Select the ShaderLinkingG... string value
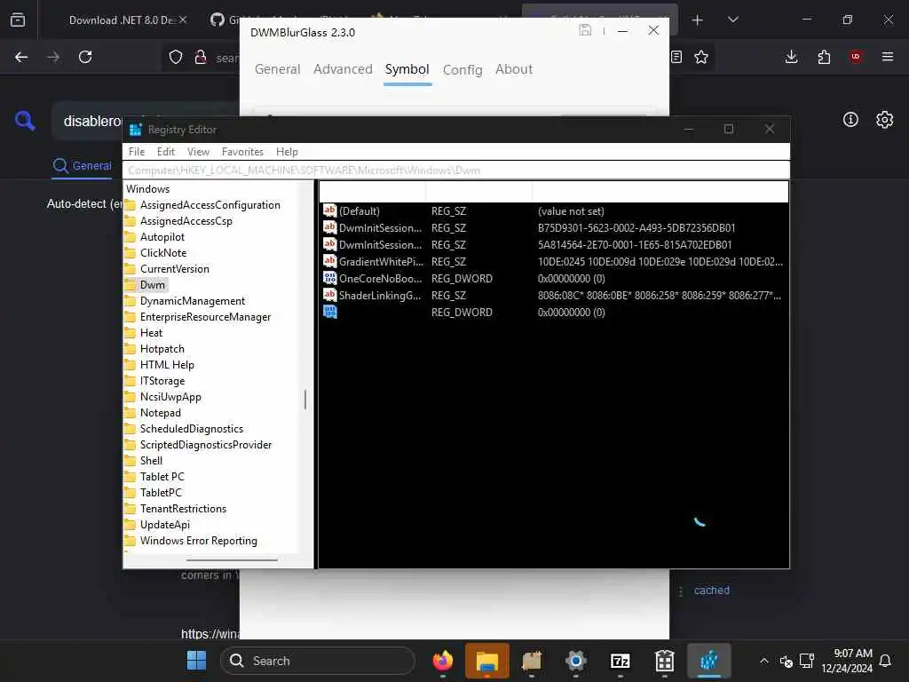 coord(380,295)
